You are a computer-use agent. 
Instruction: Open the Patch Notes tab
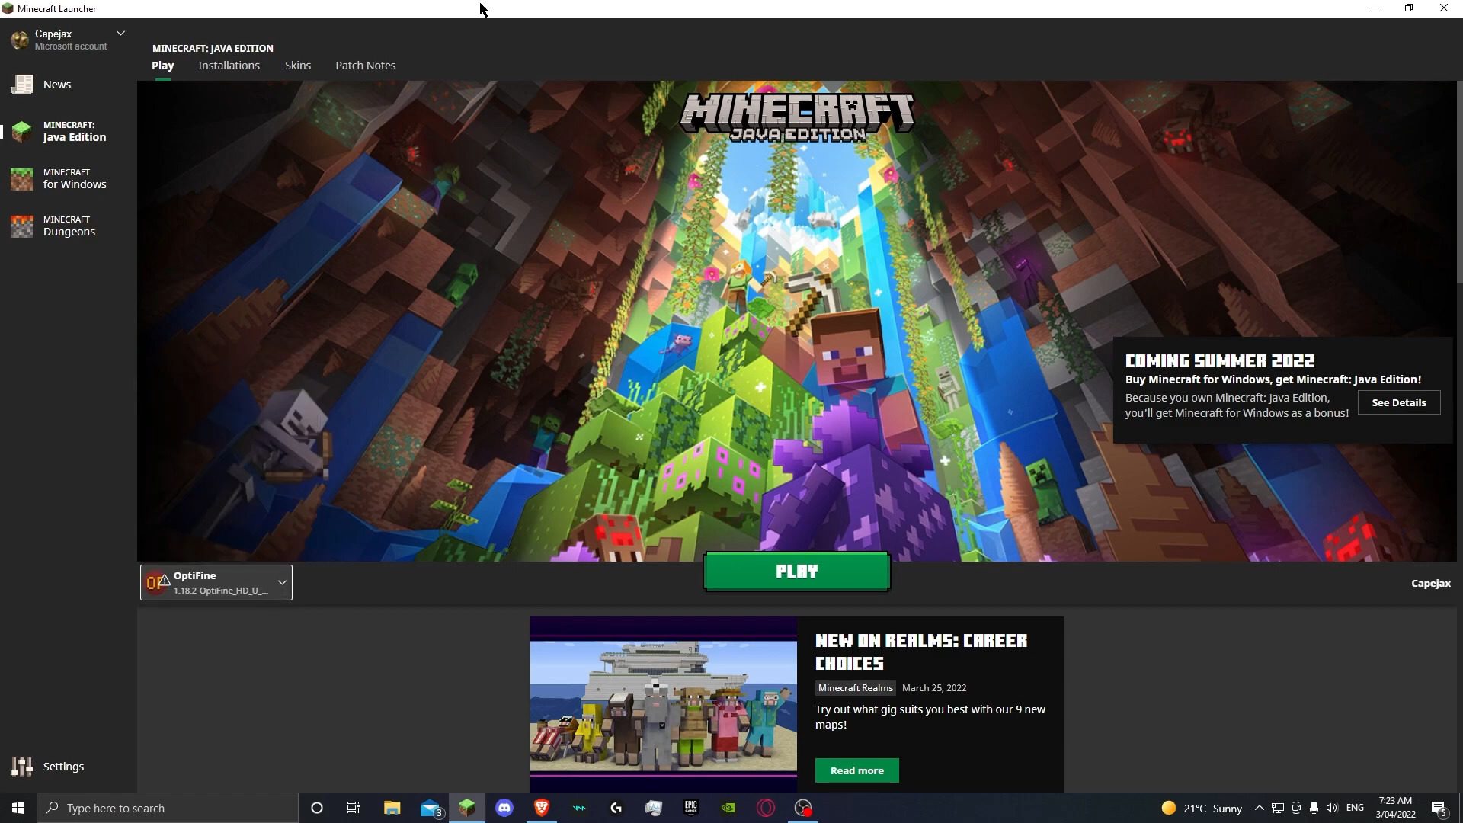[x=366, y=66]
